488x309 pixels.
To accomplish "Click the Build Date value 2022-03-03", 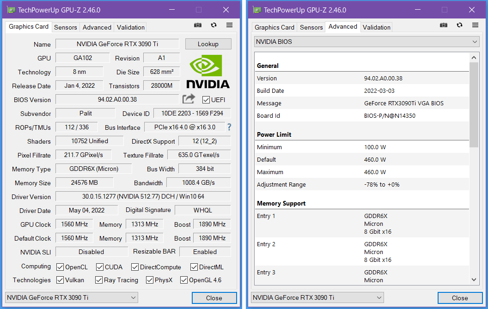I will (379, 91).
